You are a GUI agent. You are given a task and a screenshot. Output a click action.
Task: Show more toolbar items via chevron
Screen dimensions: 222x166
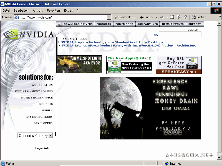click(x=220, y=16)
